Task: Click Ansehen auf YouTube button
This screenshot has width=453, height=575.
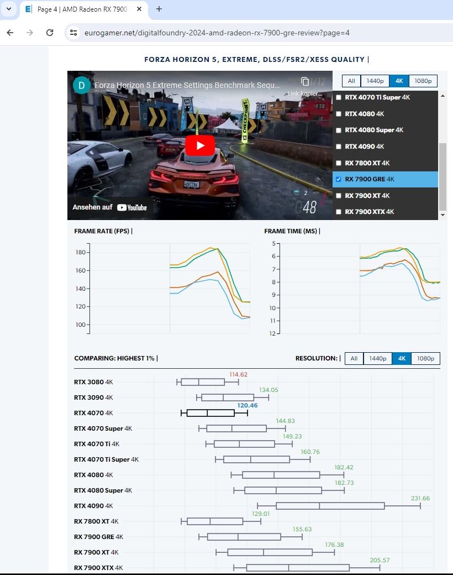Action: click(109, 207)
